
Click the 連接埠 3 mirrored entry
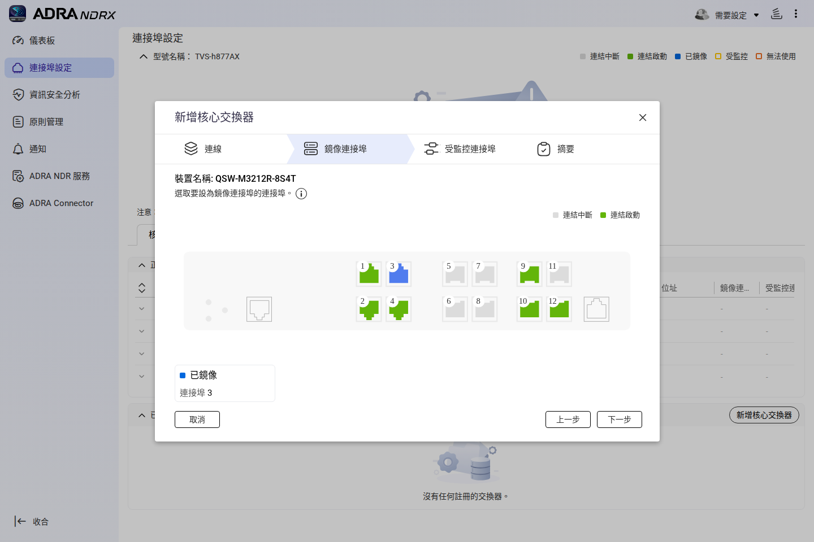pyautogui.click(x=196, y=393)
